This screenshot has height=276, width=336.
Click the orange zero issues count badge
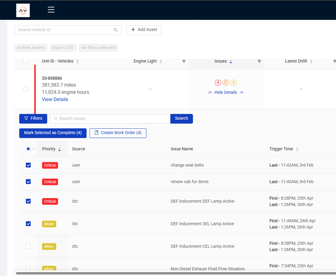226,83
